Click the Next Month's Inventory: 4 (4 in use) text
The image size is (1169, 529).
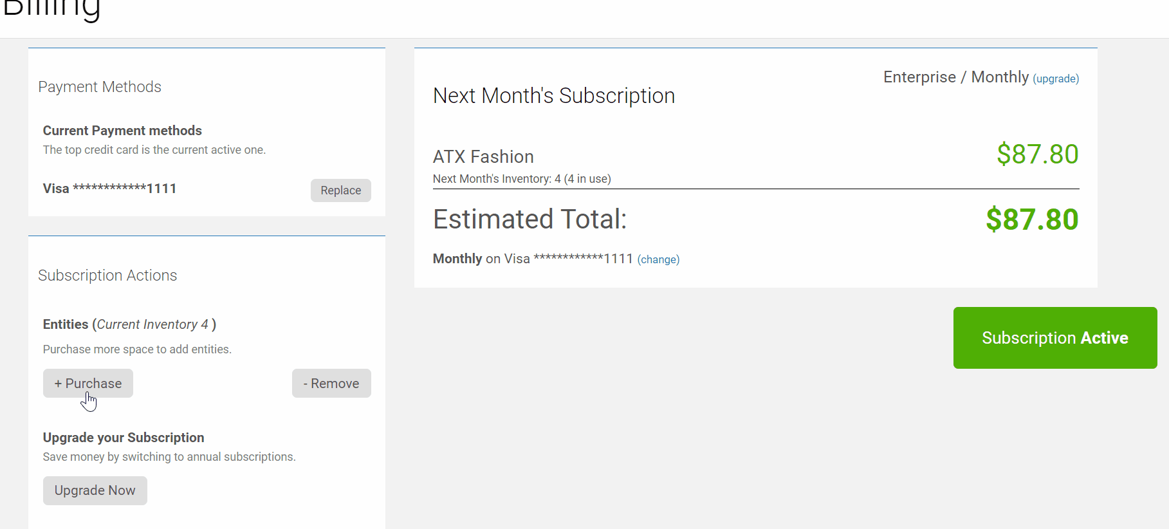[522, 179]
